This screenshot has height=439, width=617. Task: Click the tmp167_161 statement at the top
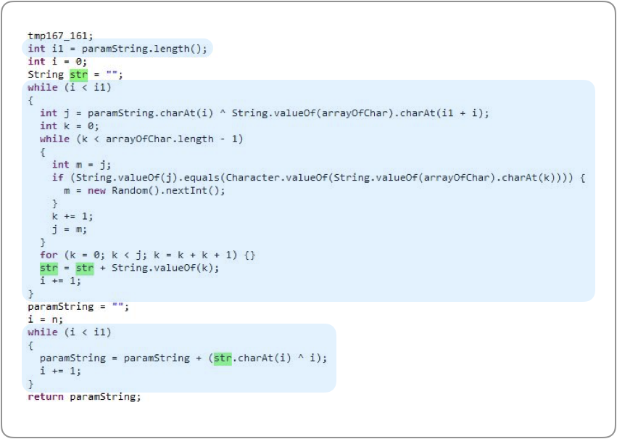(60, 36)
